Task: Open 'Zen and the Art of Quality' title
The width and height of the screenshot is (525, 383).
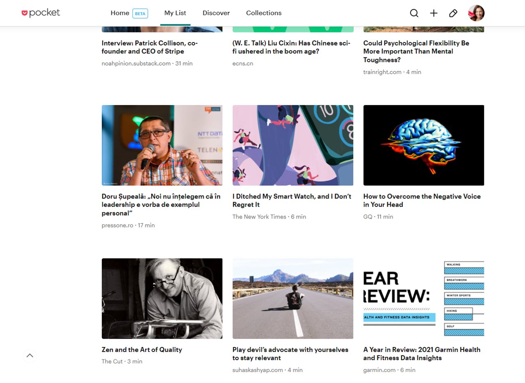Action: 142,350
